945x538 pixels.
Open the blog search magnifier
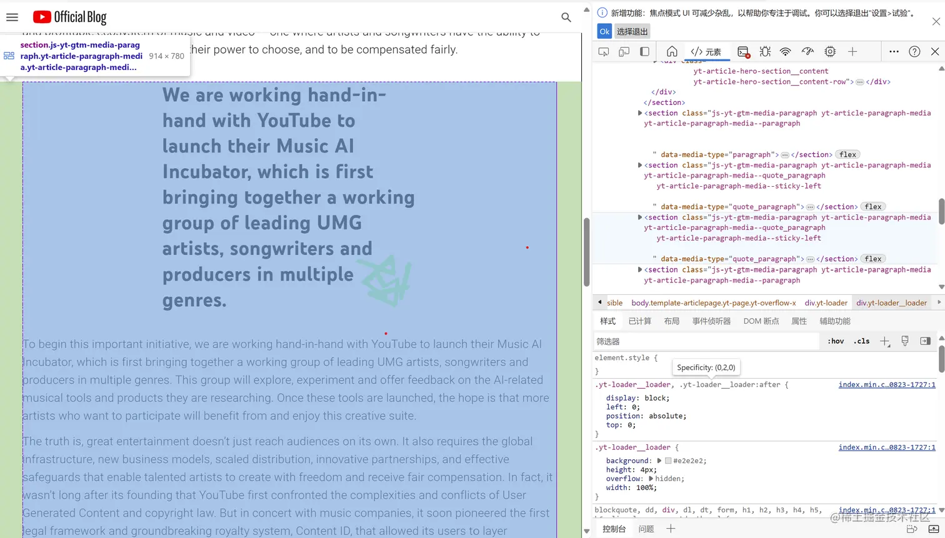[x=566, y=17]
